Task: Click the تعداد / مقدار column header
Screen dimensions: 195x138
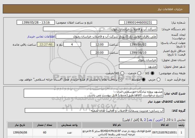Action: tap(45, 125)
